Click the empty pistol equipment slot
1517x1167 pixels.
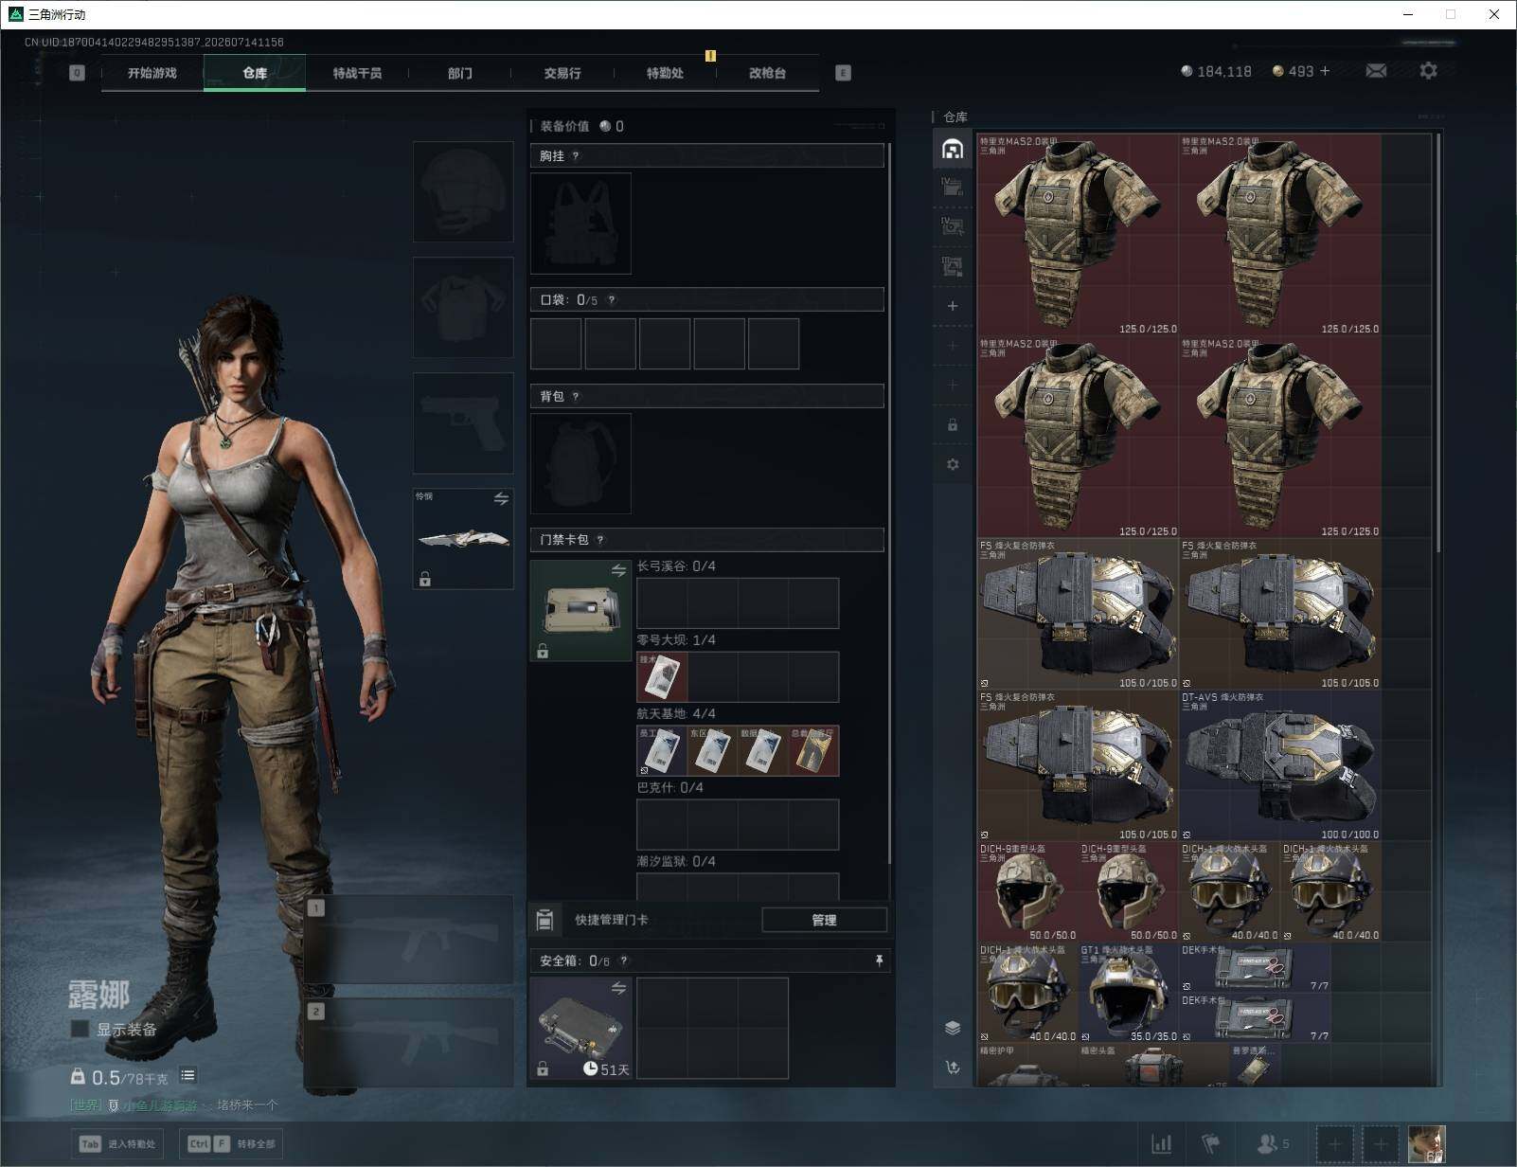click(x=463, y=422)
